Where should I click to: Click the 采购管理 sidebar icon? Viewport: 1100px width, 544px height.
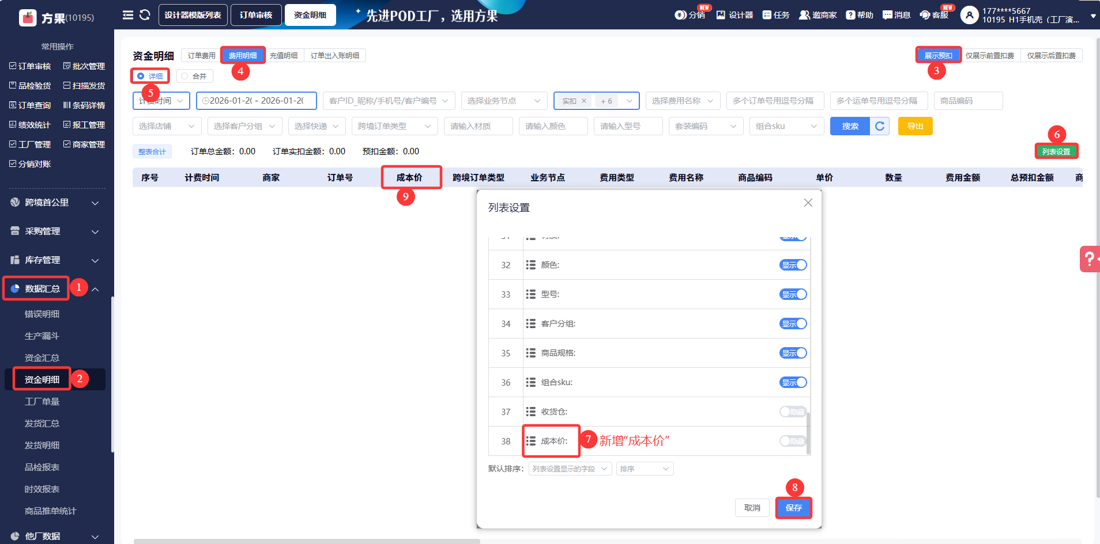coord(15,231)
